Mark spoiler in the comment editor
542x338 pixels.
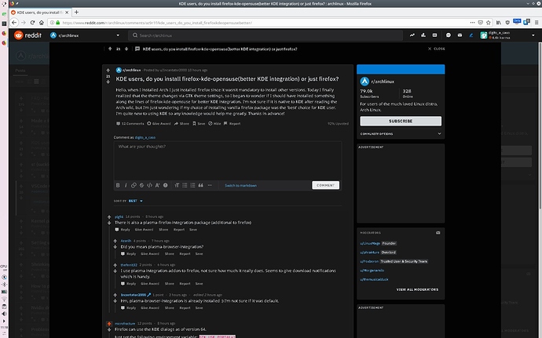(x=166, y=185)
